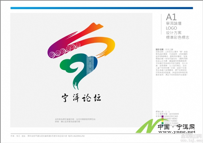
Task: Click the 寧洱論壇 title line
Action: click(x=174, y=23)
